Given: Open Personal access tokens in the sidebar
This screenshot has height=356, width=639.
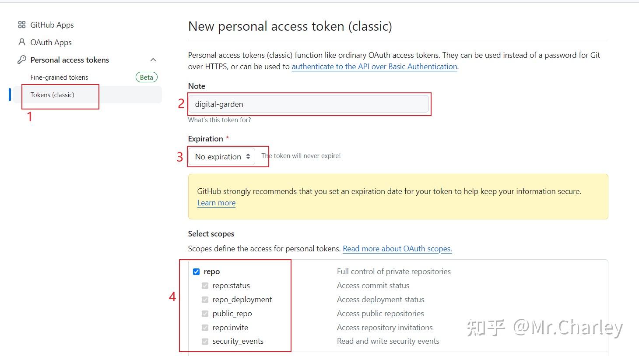Looking at the screenshot, I should coord(69,60).
